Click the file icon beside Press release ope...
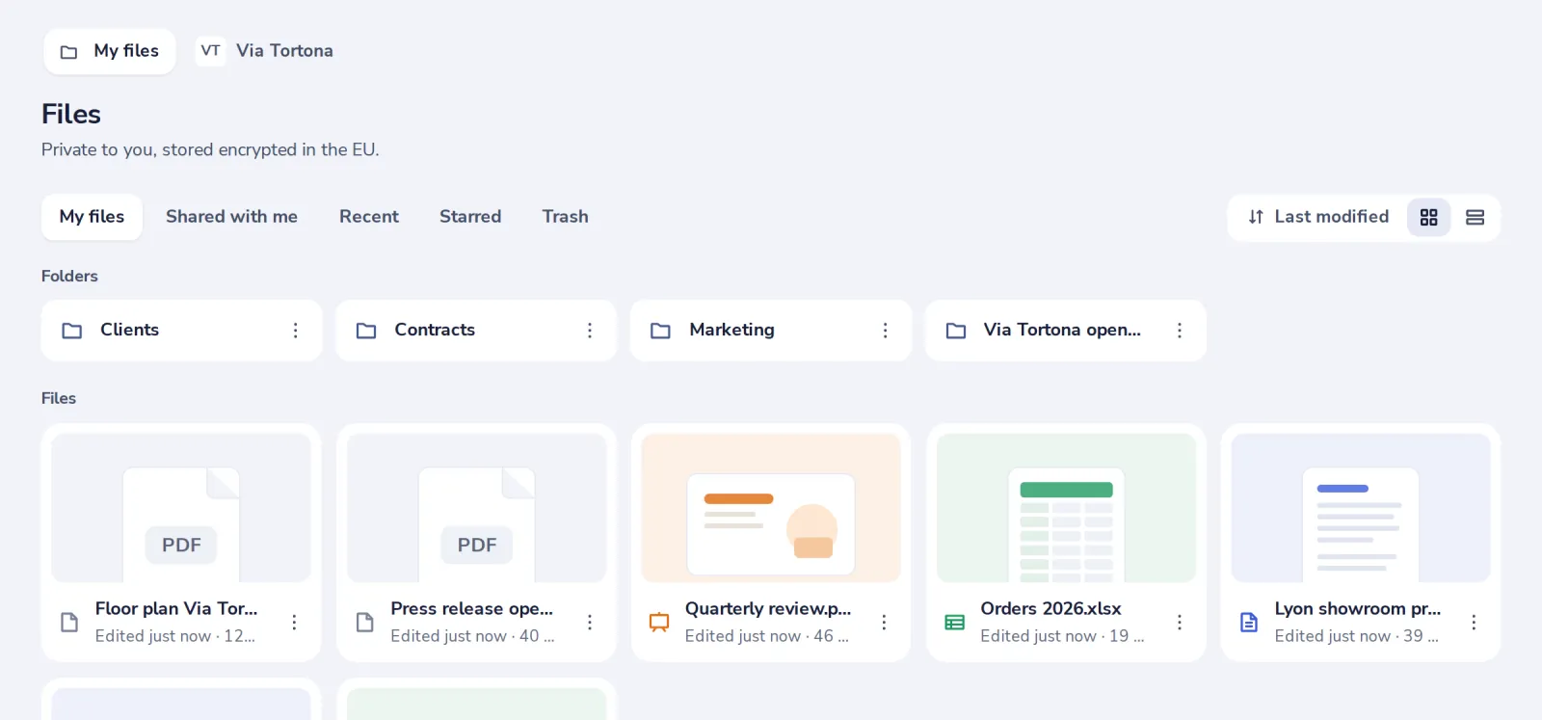Screen dimensions: 1542x720 (x=364, y=623)
